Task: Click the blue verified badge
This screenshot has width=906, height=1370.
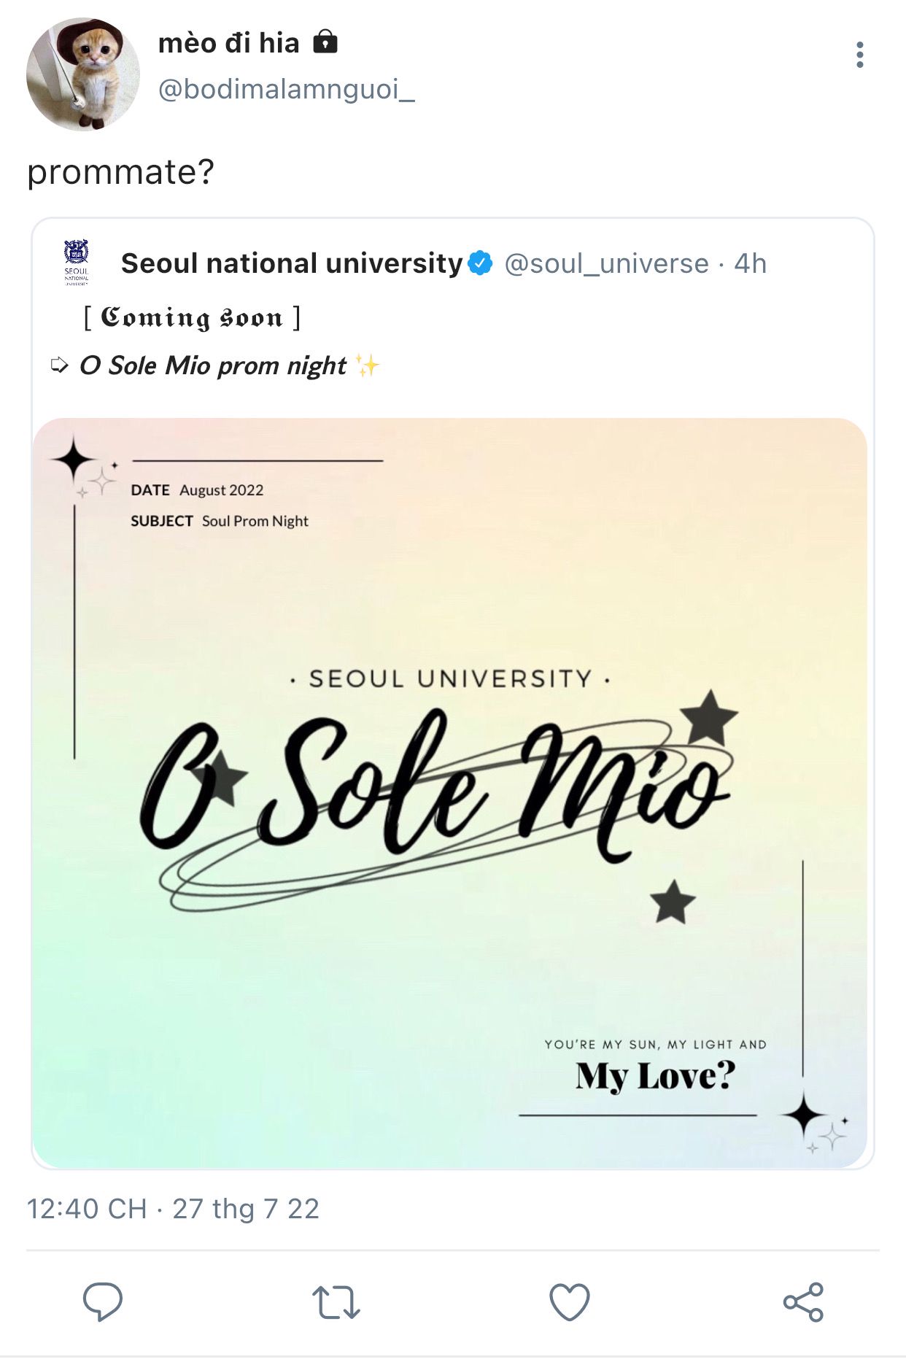Action: coord(480,263)
